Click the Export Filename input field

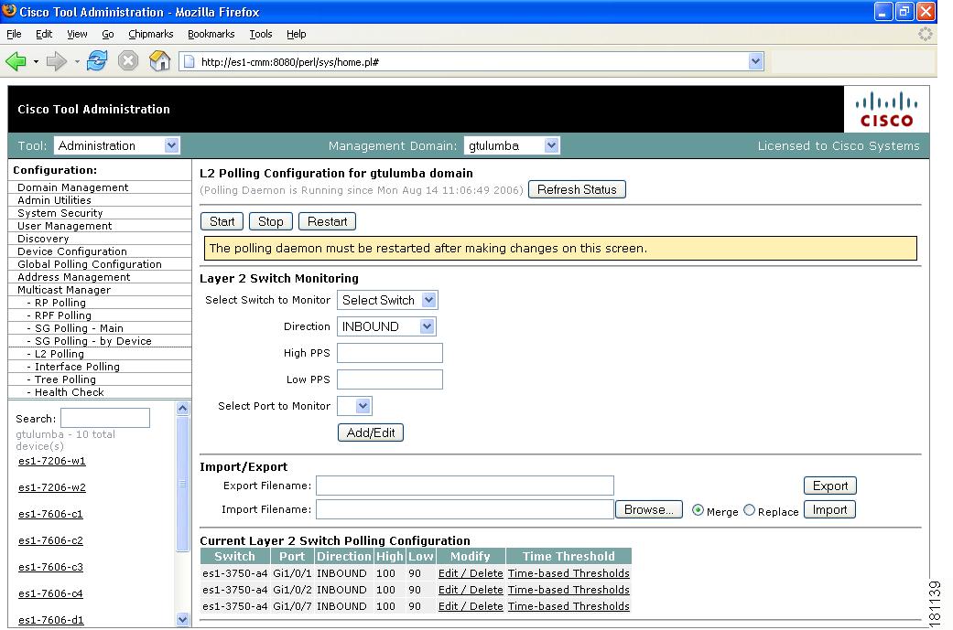(x=465, y=486)
